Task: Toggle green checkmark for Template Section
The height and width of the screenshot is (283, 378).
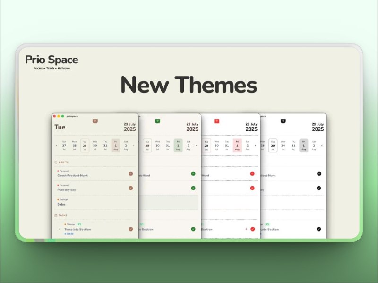Action: pyautogui.click(x=193, y=229)
